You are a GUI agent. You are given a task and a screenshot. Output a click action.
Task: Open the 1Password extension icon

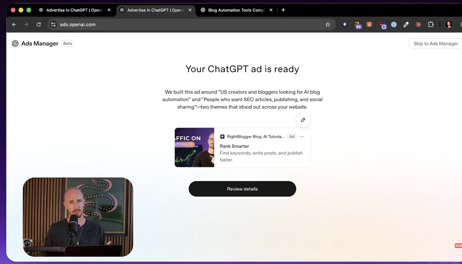[394, 25]
